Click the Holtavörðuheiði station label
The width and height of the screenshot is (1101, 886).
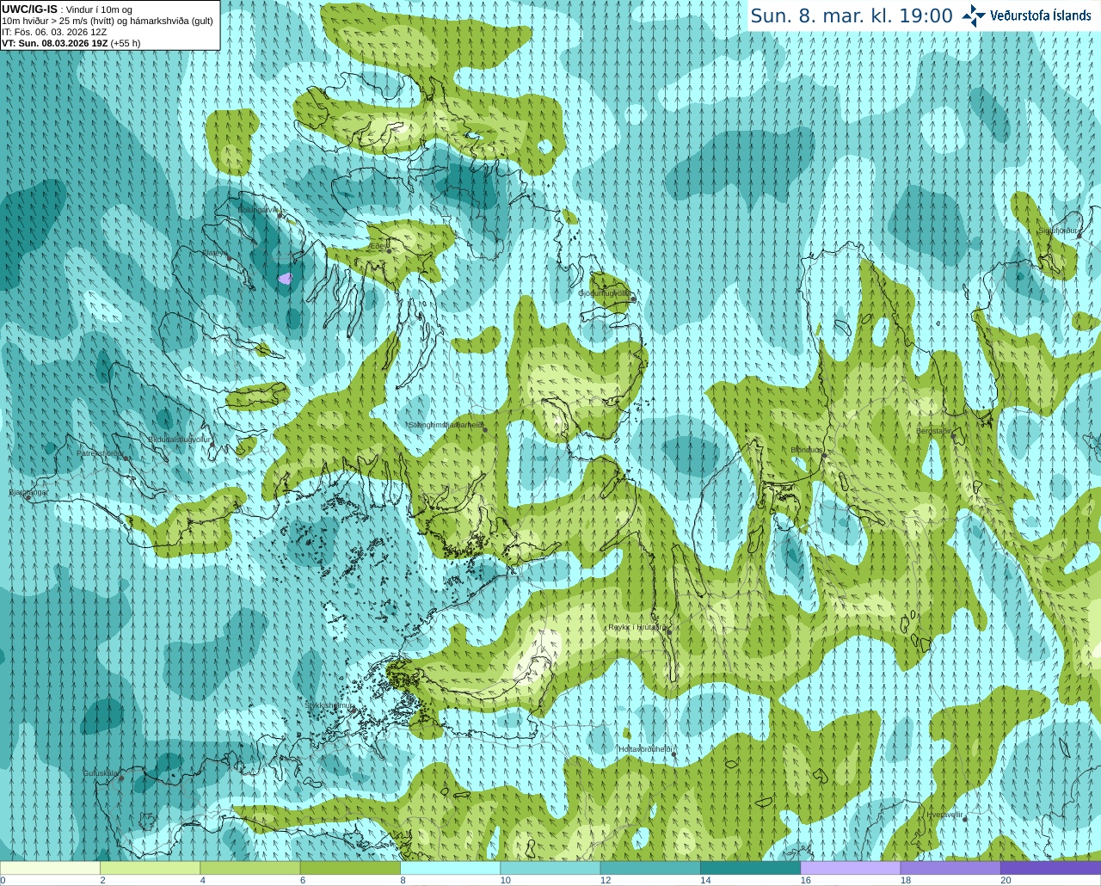click(x=645, y=749)
